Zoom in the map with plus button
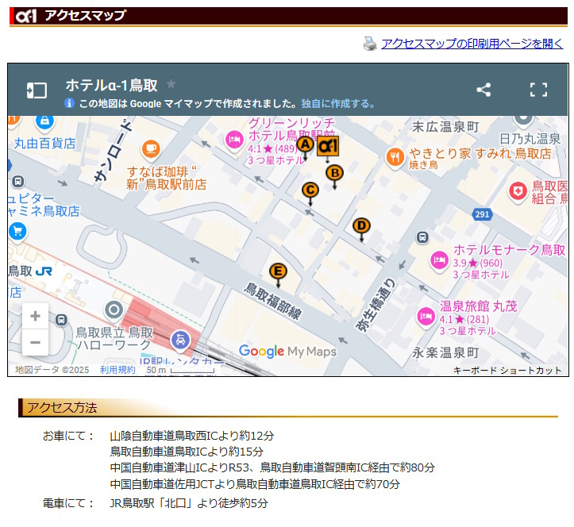Screen dimensions: 574x527 coord(36,316)
